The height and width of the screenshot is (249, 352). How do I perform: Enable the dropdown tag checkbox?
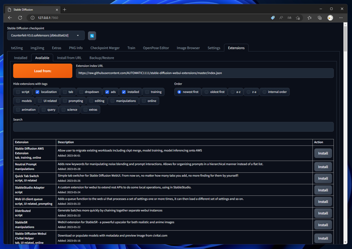81,92
